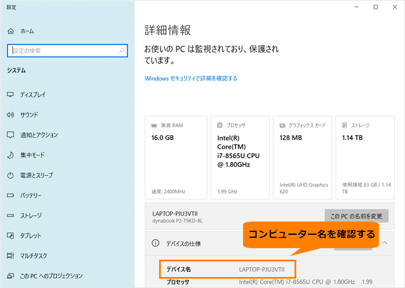Screen dimensions: 405x288
Task: Click the 設定の検索 search field
Action: pyautogui.click(x=68, y=50)
